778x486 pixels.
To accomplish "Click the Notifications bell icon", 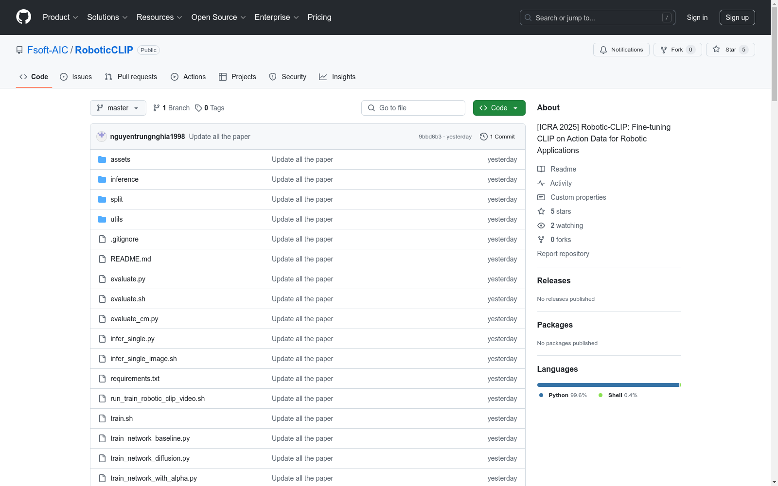I will tap(603, 50).
